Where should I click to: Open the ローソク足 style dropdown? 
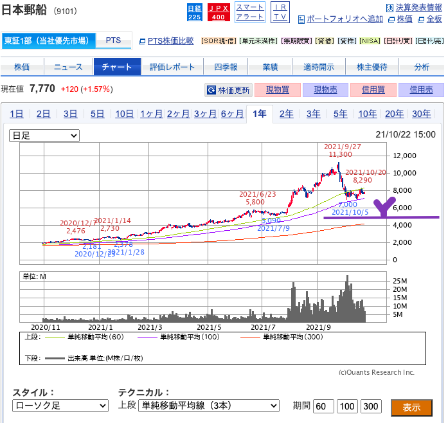(60, 406)
